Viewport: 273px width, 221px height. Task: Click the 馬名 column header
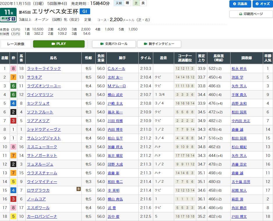[53, 58]
